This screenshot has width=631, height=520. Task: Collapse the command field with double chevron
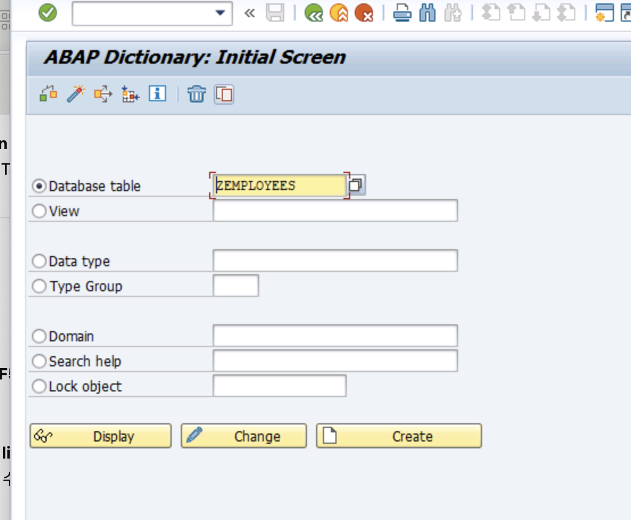(250, 13)
